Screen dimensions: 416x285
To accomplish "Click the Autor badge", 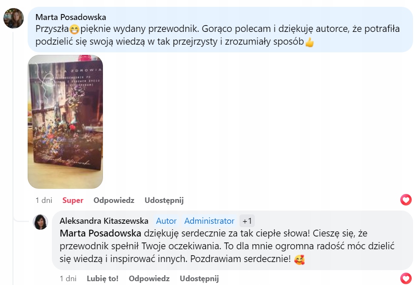I will coord(166,221).
